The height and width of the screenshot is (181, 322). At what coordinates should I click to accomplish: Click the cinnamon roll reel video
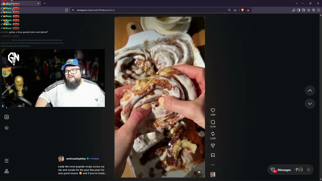[160, 97]
